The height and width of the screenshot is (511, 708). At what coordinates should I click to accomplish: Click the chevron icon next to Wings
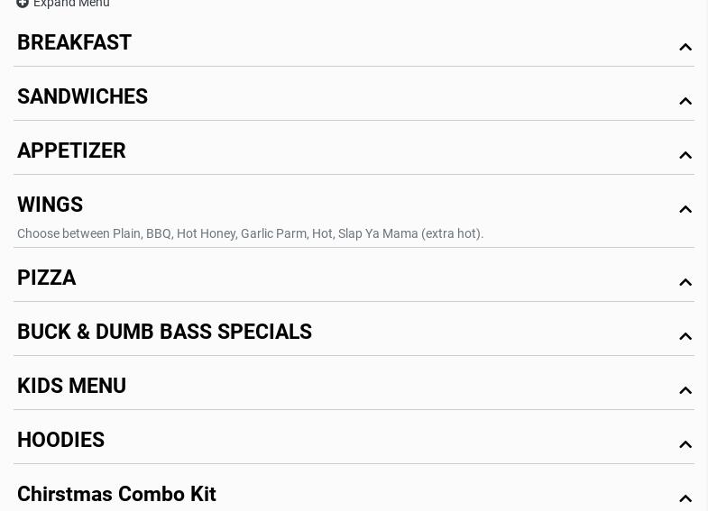pyautogui.click(x=685, y=209)
